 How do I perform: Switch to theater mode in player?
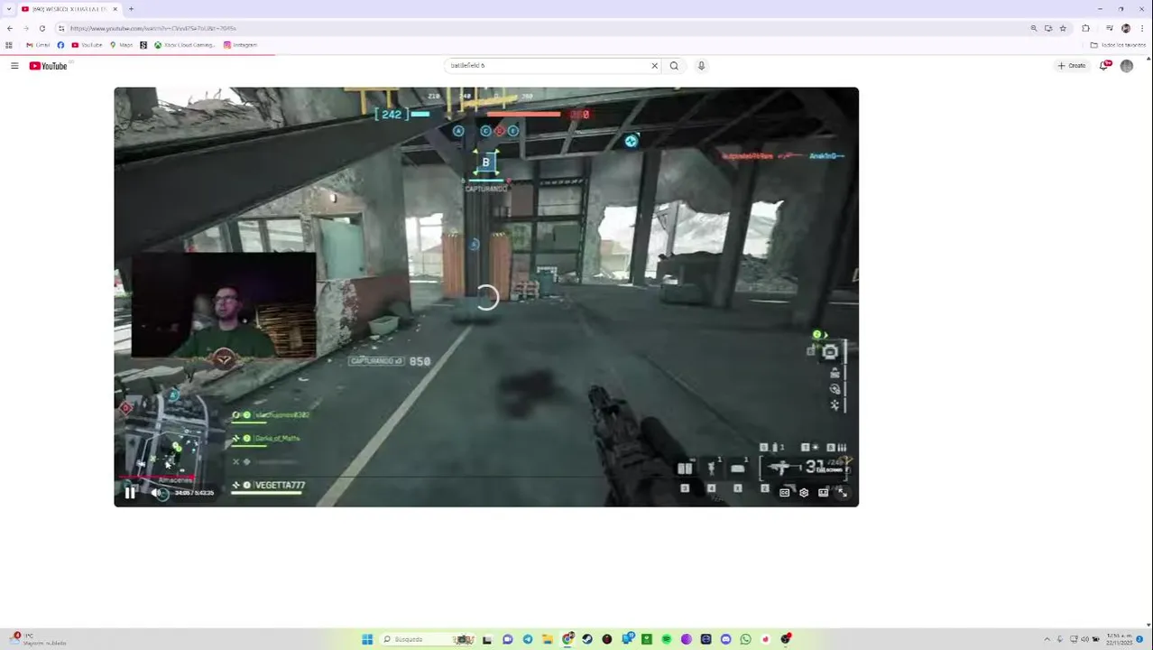823,493
